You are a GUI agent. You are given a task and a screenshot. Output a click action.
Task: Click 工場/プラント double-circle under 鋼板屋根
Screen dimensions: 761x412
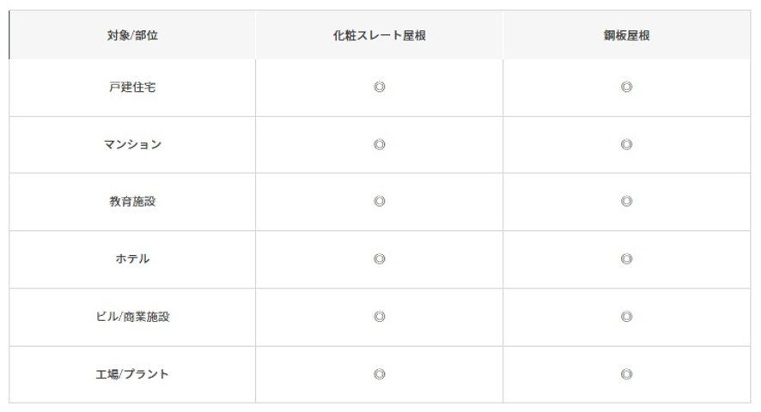coord(626,374)
